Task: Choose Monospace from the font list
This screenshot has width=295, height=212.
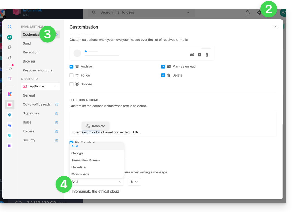Action: tap(97, 174)
